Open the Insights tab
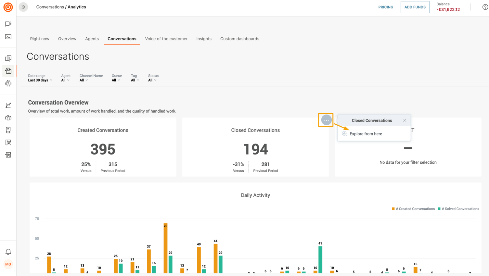The image size is (489, 276). coord(204,39)
